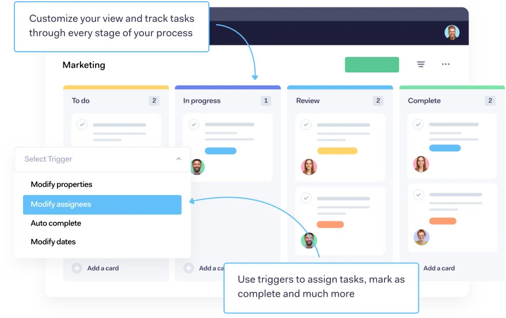Image resolution: width=506 pixels, height=318 pixels.
Task: Add a card in To do column
Action: click(103, 269)
